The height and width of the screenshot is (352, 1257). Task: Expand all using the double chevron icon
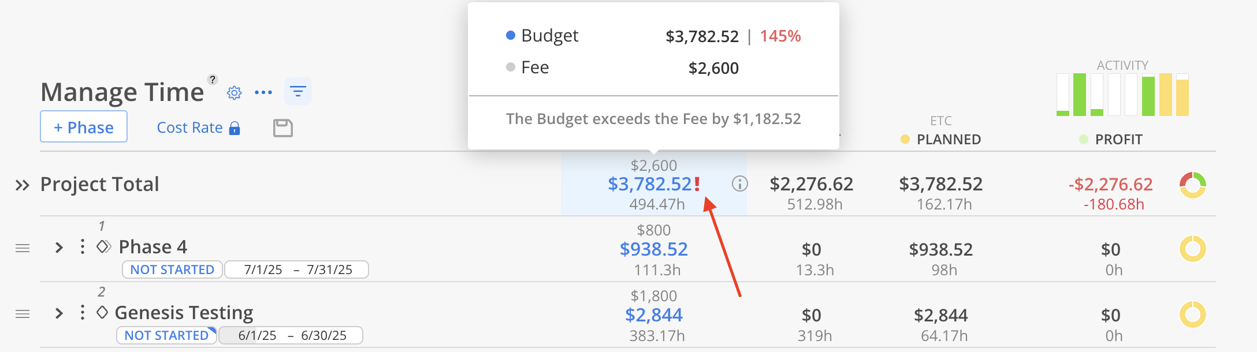point(22,185)
